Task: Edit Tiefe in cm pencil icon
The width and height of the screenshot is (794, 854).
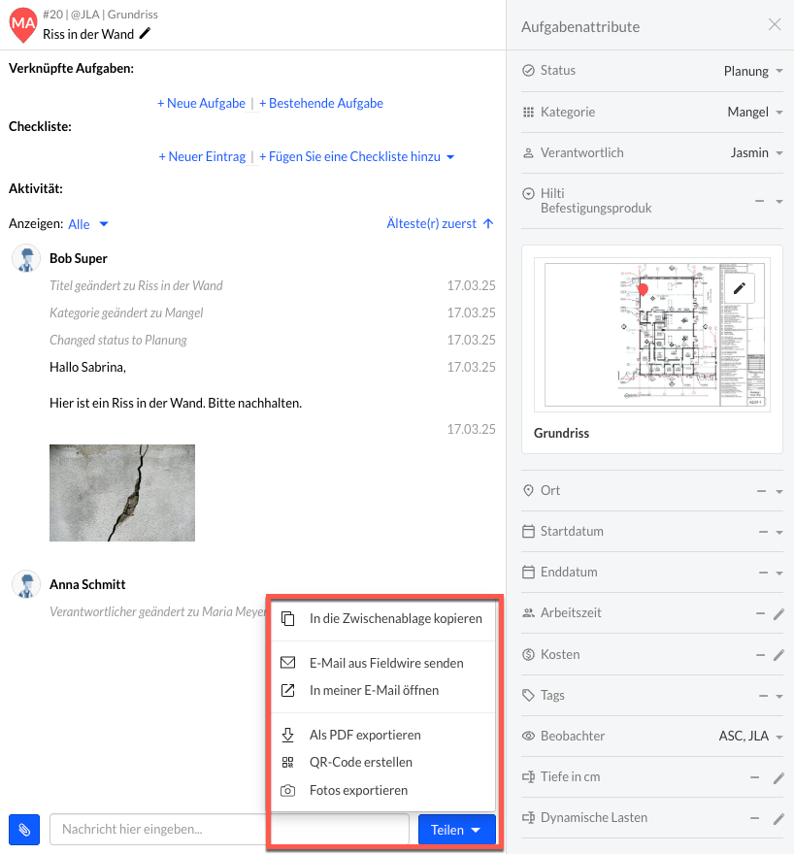Action: coord(778,777)
